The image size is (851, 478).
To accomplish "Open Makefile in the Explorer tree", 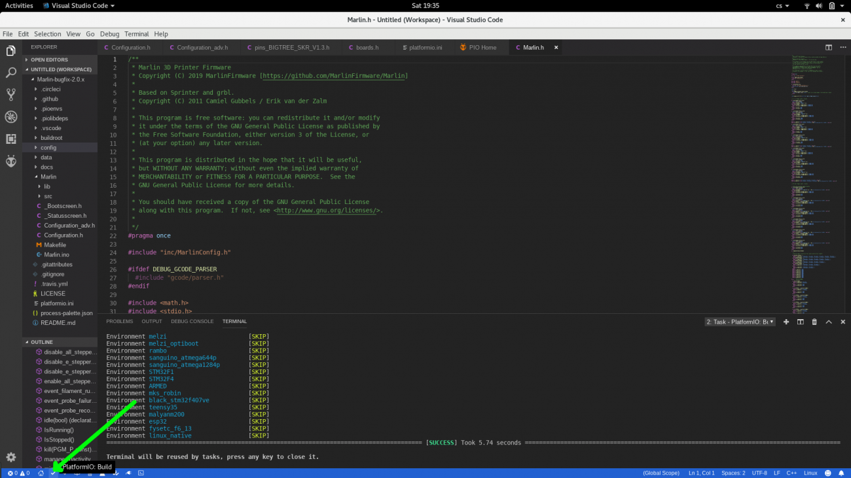I will tap(60, 245).
